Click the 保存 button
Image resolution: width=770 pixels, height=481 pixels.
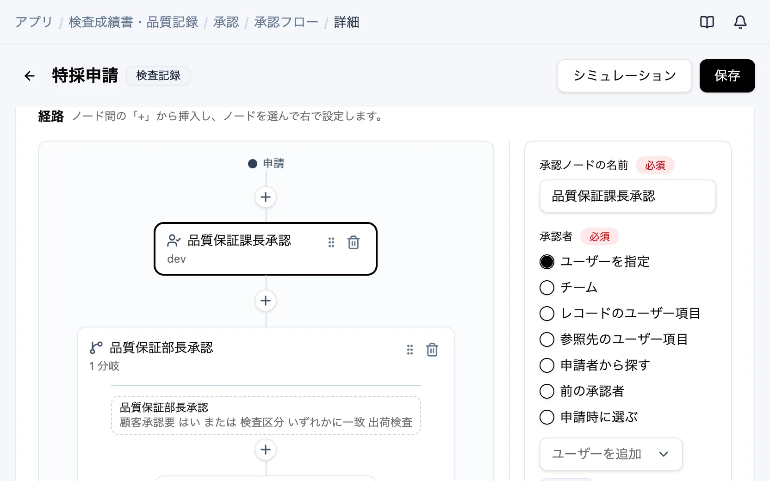727,76
